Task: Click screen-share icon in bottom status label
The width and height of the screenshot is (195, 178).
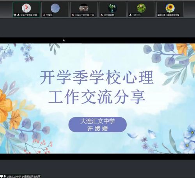Action: [x=2, y=176]
